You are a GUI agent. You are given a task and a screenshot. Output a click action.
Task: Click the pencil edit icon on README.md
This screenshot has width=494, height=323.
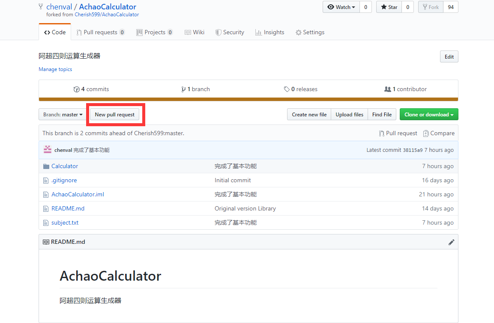tap(451, 242)
